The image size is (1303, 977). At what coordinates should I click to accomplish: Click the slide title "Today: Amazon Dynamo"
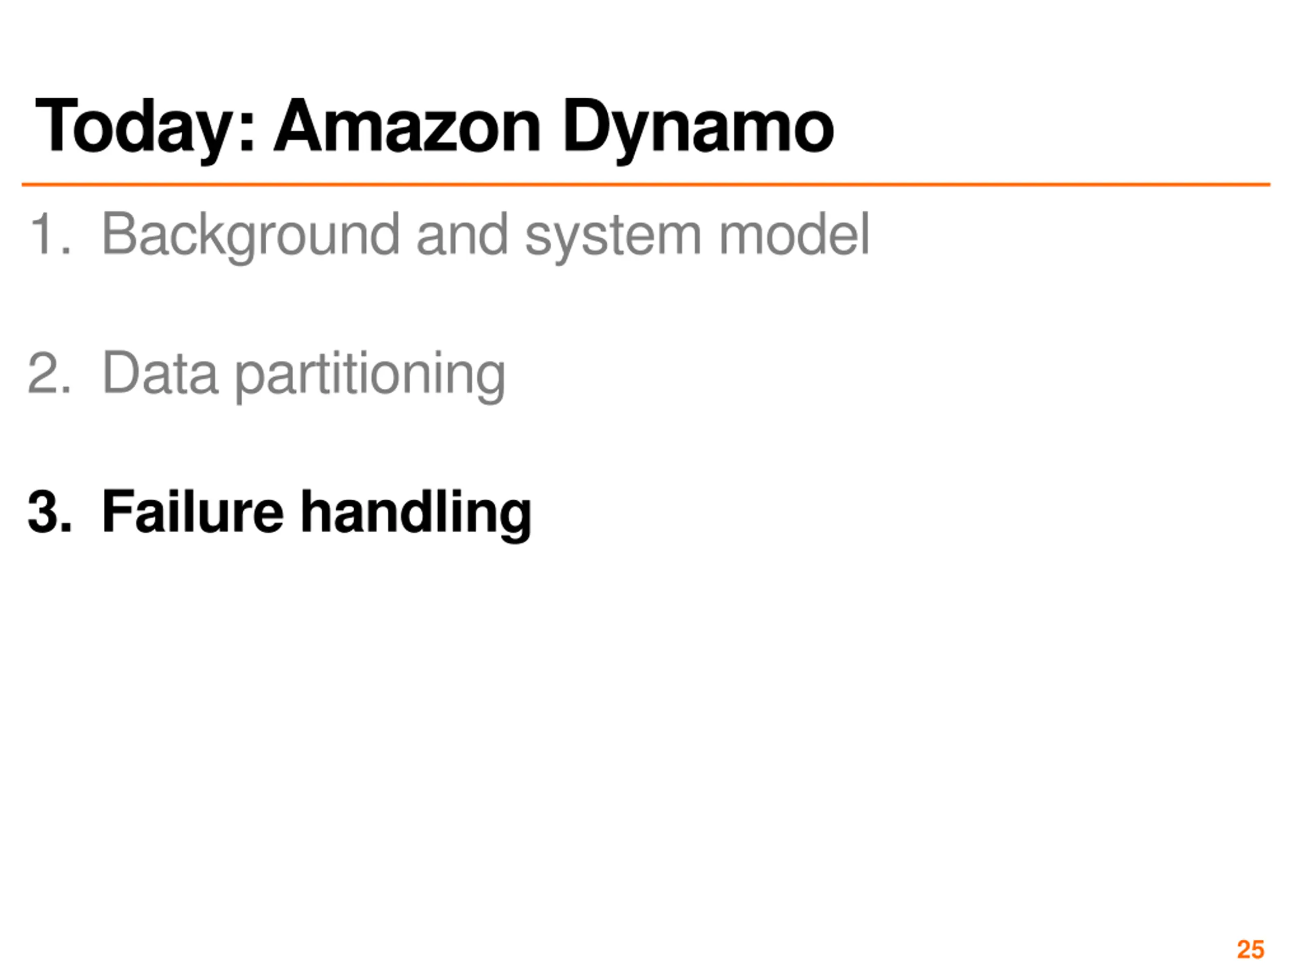click(x=434, y=127)
